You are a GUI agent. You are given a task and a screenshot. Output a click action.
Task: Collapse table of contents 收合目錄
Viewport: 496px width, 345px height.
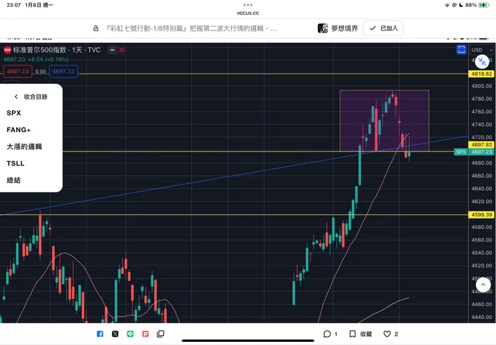coord(31,97)
